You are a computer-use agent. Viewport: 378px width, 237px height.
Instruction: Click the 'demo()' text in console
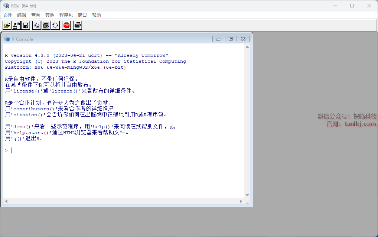point(22,127)
